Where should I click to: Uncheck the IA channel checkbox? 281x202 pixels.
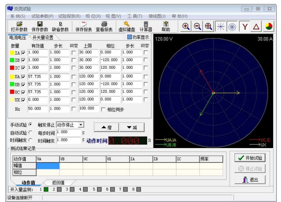point(23,53)
